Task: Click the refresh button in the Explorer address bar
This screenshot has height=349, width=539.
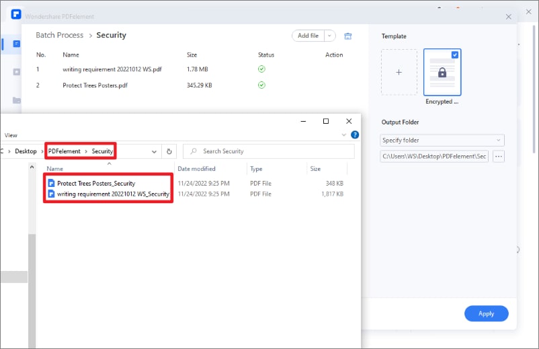Action: [169, 151]
